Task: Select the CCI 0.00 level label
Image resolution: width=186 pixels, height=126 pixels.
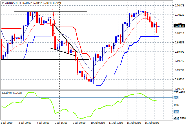Action: click(x=177, y=105)
